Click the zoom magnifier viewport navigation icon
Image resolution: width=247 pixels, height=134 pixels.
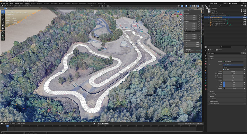[x=181, y=20]
